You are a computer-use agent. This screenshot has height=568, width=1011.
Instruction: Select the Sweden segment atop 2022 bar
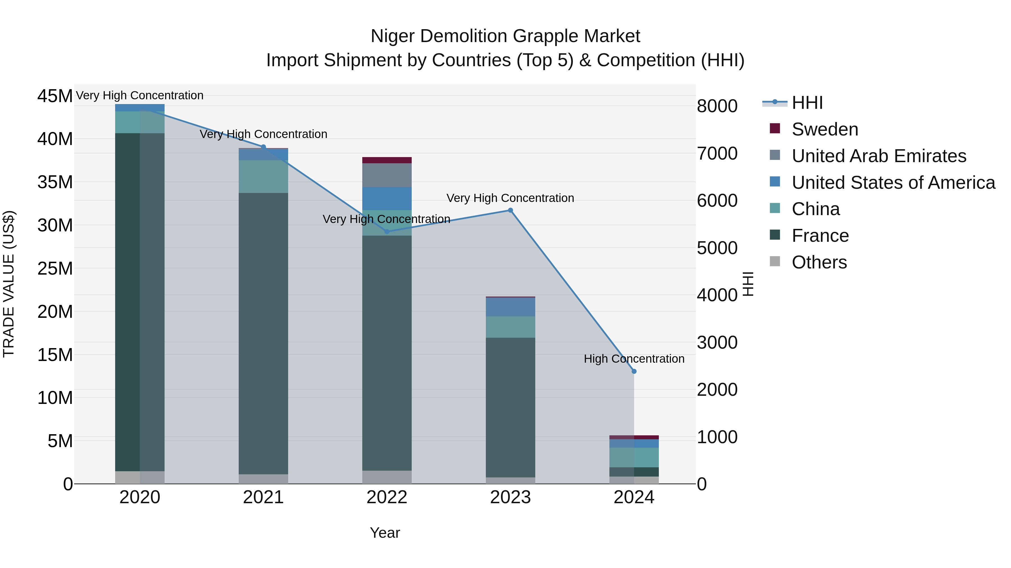(x=387, y=160)
